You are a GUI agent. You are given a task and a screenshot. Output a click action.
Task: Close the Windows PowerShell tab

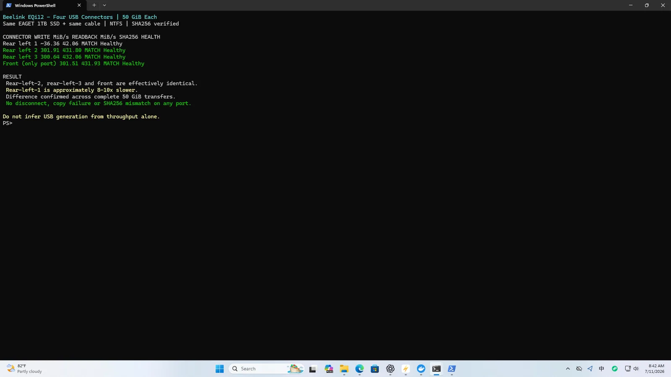(79, 5)
